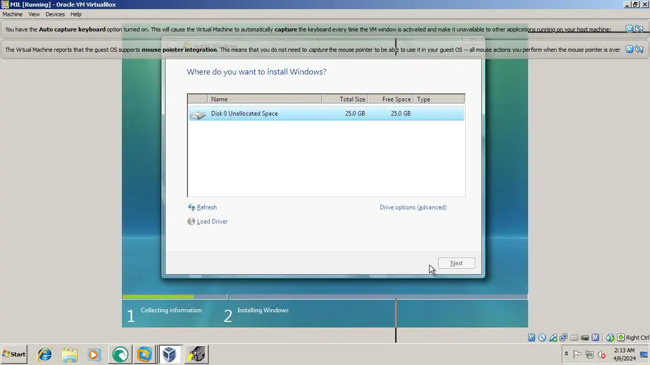Open Windows Media Player from taskbar
This screenshot has height=365, width=650.
point(94,354)
